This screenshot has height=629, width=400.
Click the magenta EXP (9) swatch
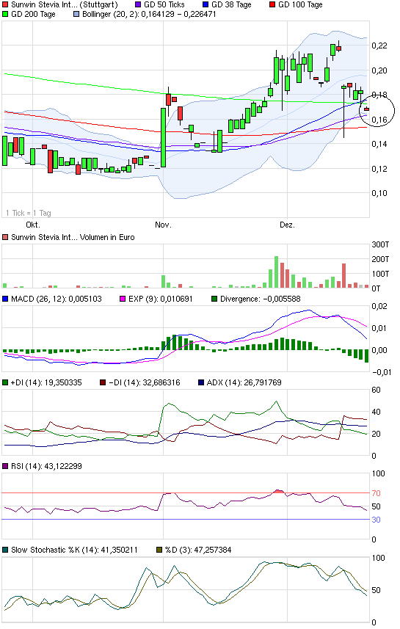click(x=123, y=299)
